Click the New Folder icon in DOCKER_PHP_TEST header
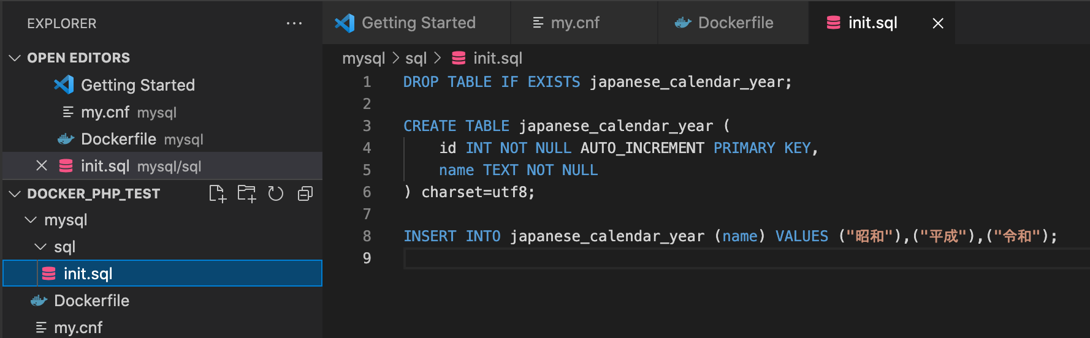The height and width of the screenshot is (338, 1090). 246,193
